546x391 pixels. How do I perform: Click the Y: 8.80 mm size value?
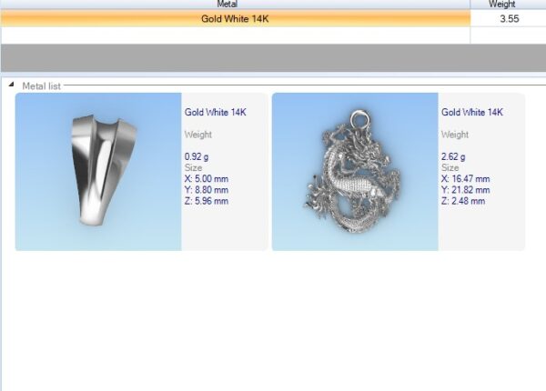point(207,190)
